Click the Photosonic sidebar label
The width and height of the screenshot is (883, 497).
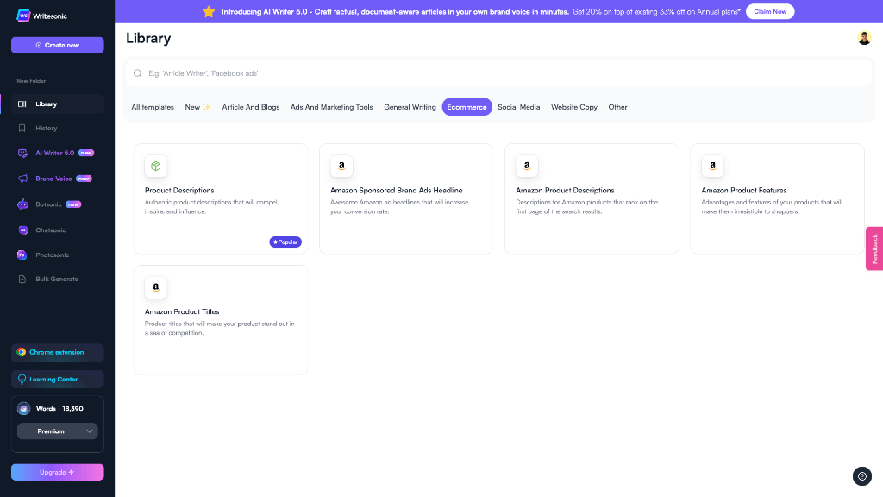point(53,255)
